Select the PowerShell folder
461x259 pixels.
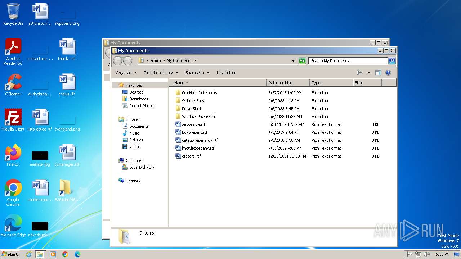(188, 109)
